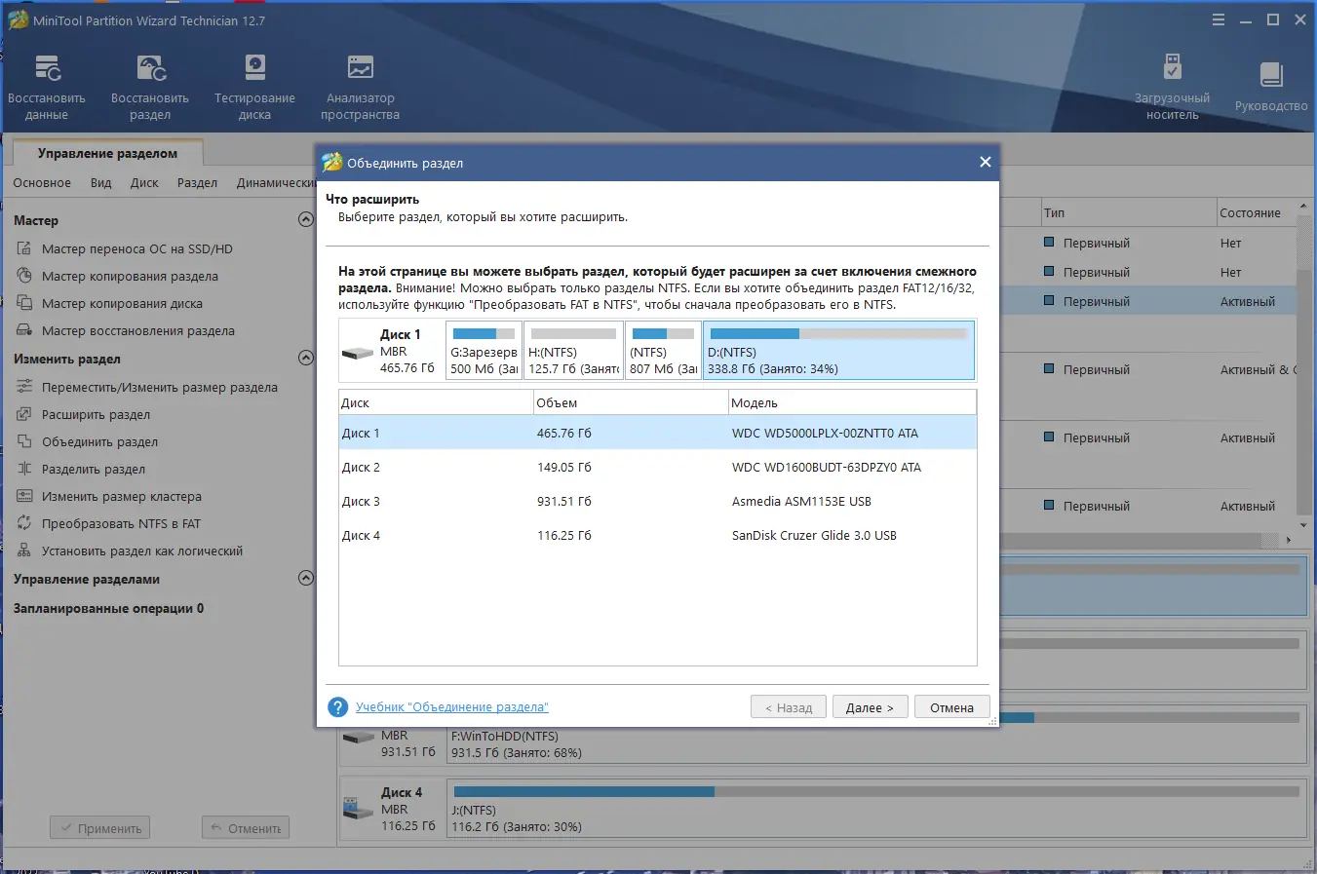The width and height of the screenshot is (1317, 874).
Task: Open the Учебник "Объединение раздела" link
Action: point(452,707)
